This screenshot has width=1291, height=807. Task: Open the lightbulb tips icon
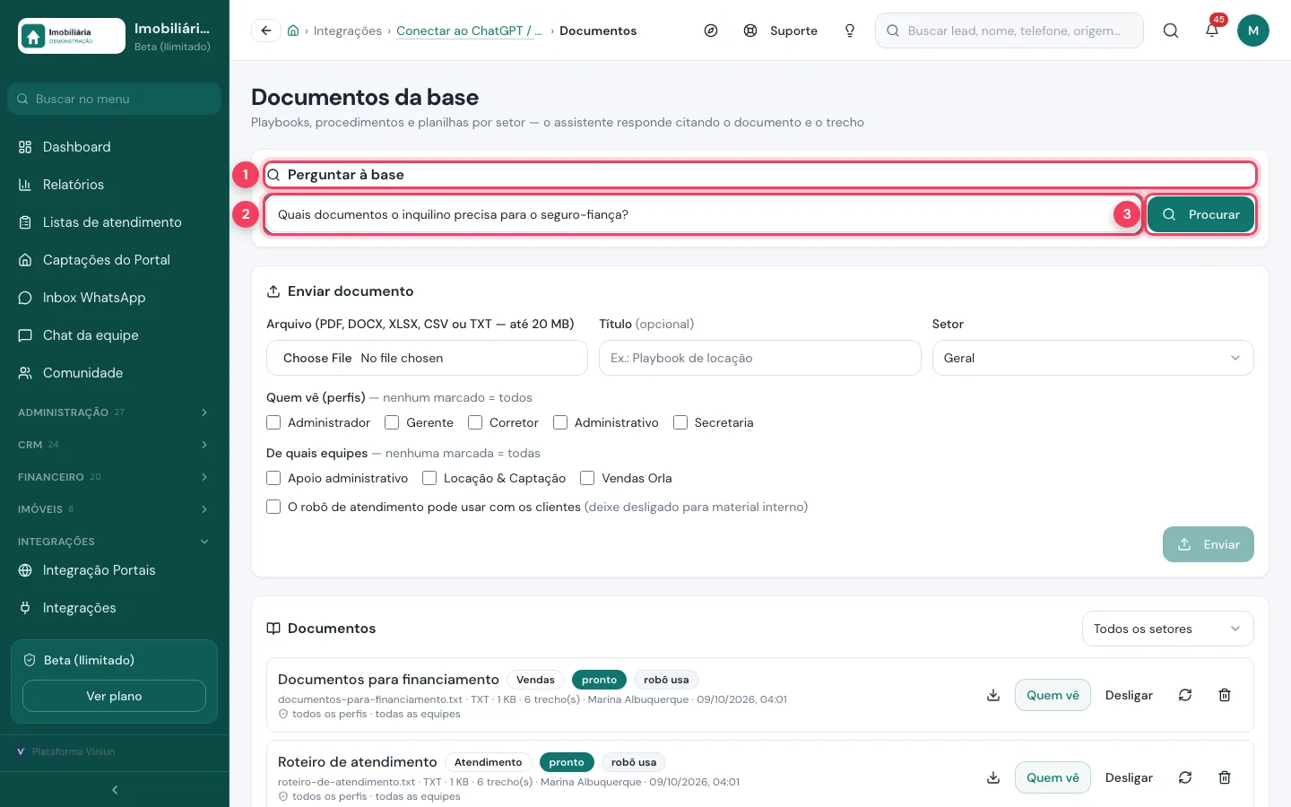click(x=850, y=30)
